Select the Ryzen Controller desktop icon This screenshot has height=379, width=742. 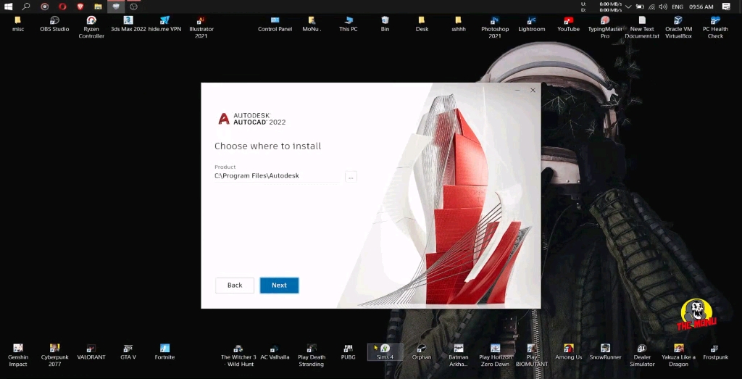point(91,28)
